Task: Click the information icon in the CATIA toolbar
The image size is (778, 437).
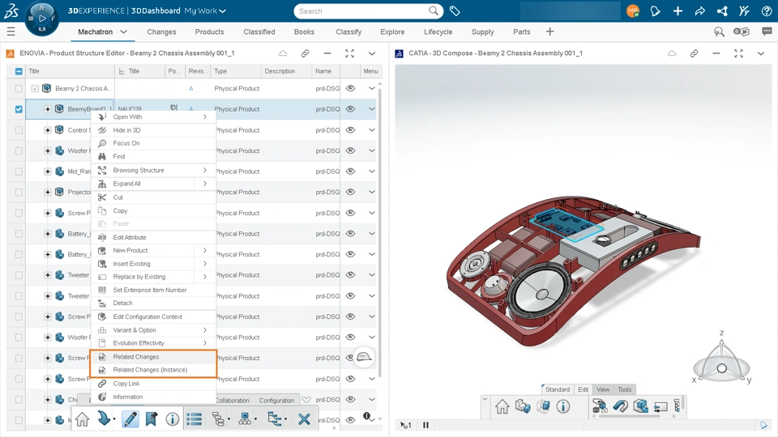Action: pyautogui.click(x=563, y=407)
